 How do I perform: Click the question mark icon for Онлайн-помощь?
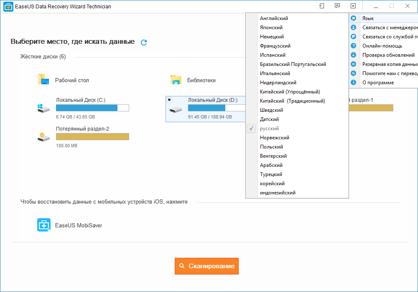point(354,46)
